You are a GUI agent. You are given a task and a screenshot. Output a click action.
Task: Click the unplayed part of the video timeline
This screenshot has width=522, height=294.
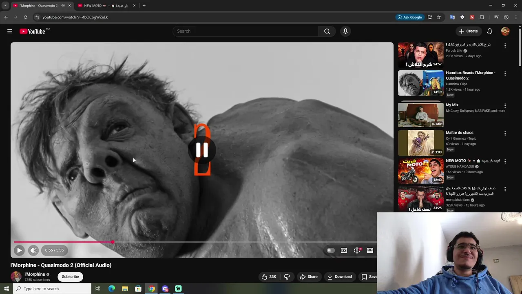pyautogui.click(x=245, y=242)
